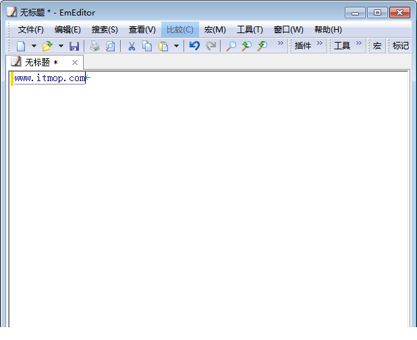Open the 搜索(S) menu
Image resolution: width=417 pixels, height=340 pixels.
point(105,30)
